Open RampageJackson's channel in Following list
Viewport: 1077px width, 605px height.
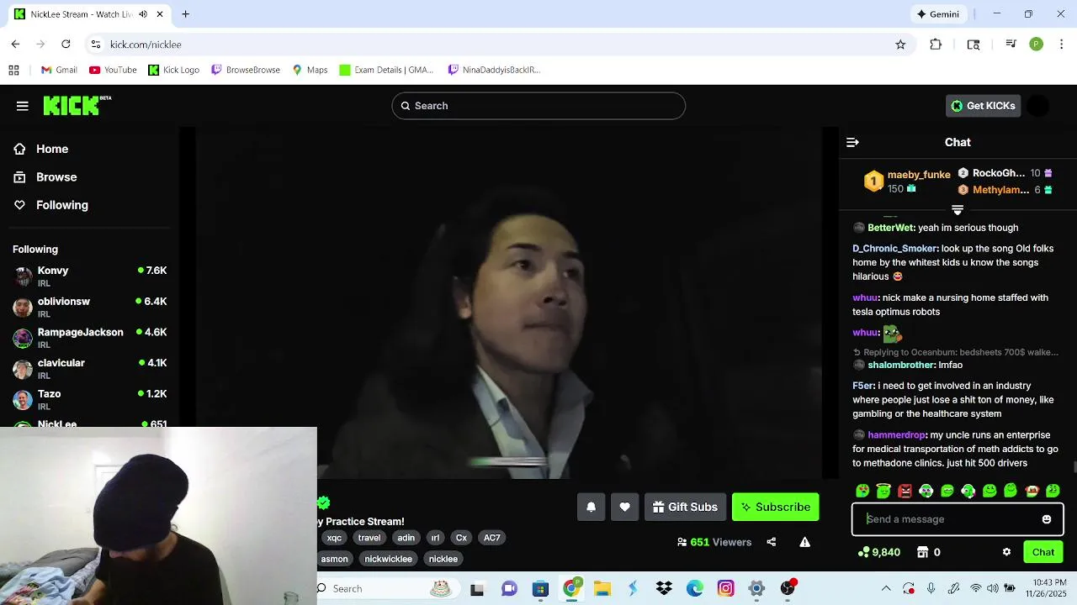click(x=89, y=338)
